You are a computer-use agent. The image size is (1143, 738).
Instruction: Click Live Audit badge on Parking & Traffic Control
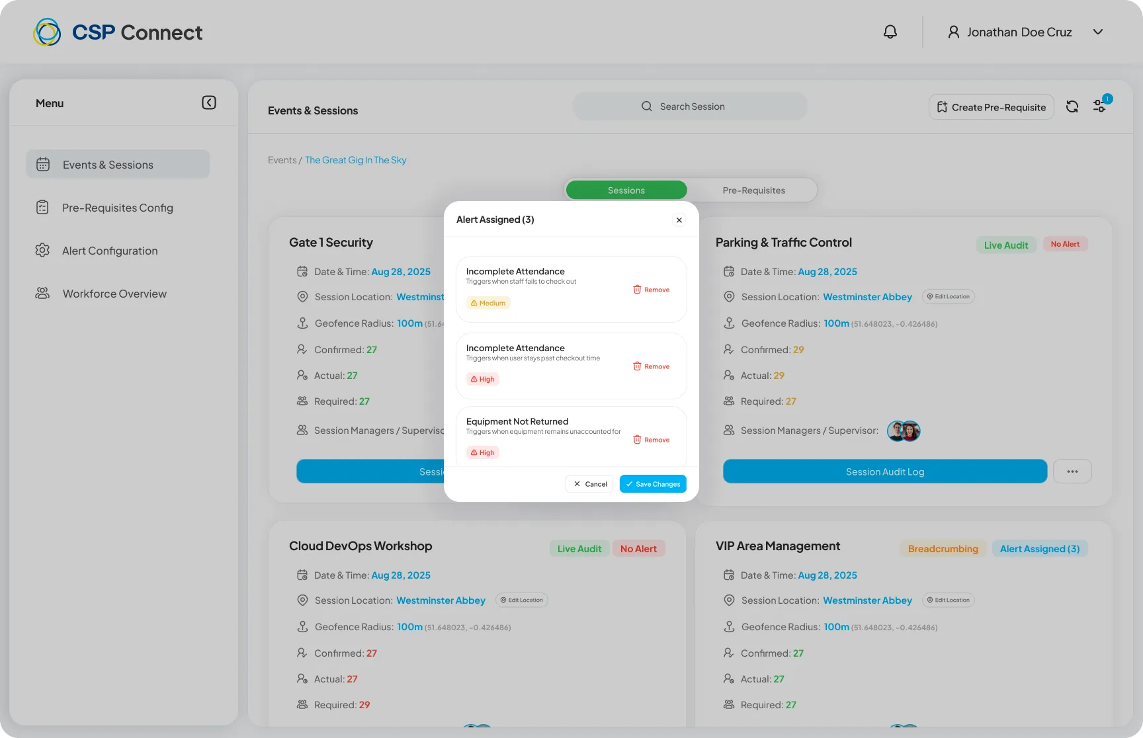(1006, 245)
